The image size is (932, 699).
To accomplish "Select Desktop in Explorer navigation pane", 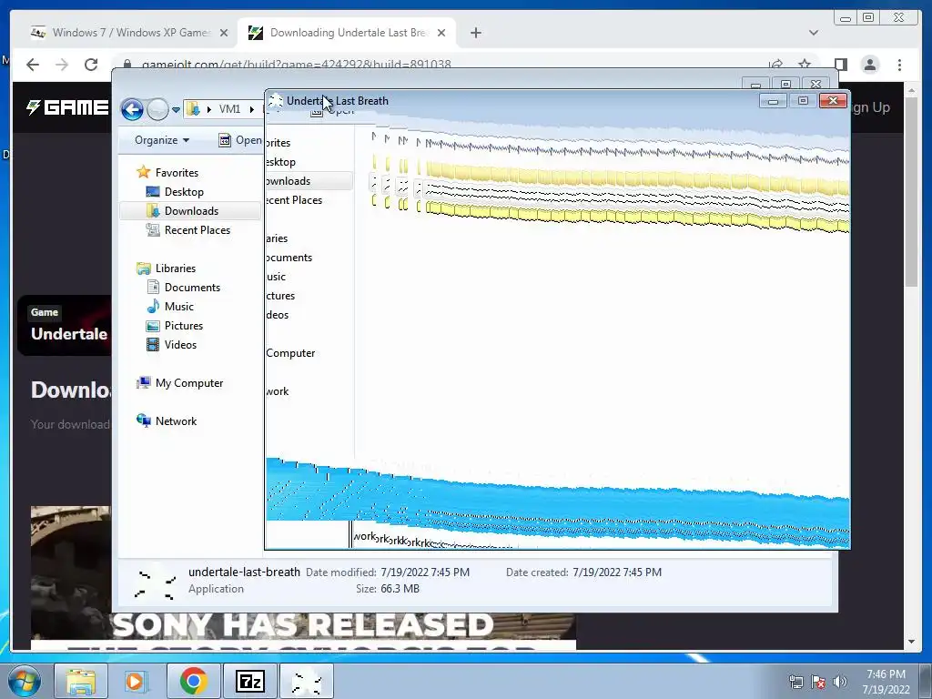I will (x=184, y=191).
